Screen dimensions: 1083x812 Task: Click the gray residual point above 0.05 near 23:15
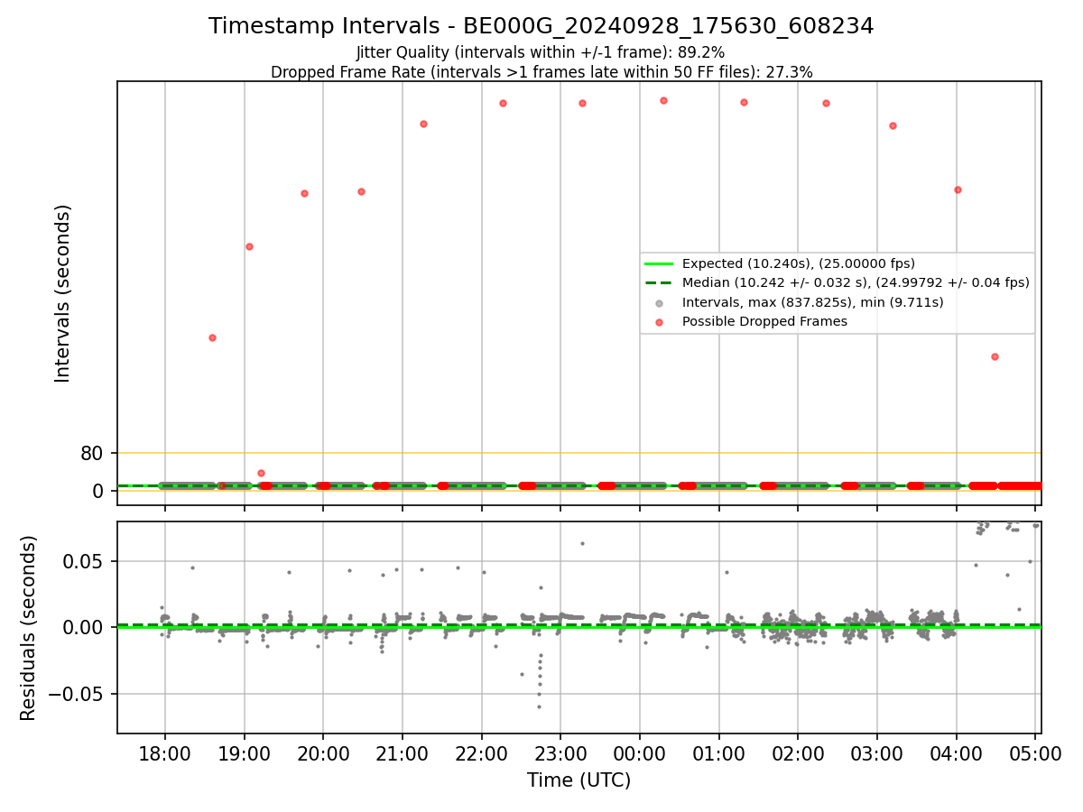pos(582,543)
